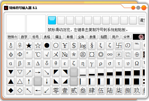This screenshot has height=101, width=149.
Task: Copy the dollar sign symbol
Action: (x=74, y=45)
